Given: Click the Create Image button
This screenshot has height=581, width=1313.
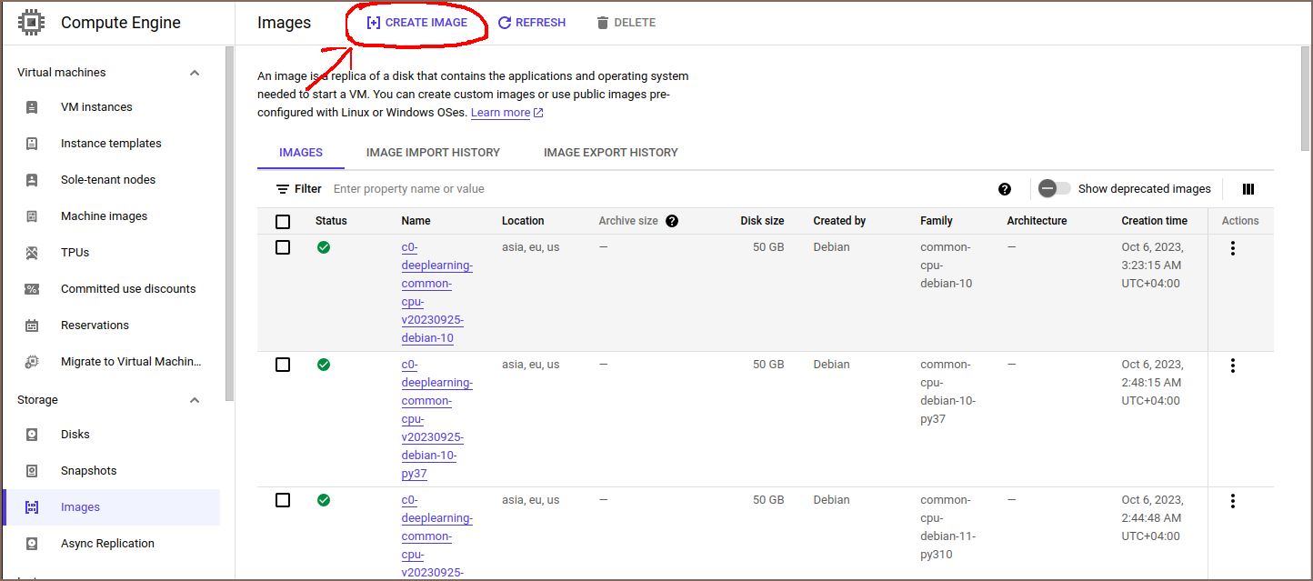Looking at the screenshot, I should click(416, 23).
